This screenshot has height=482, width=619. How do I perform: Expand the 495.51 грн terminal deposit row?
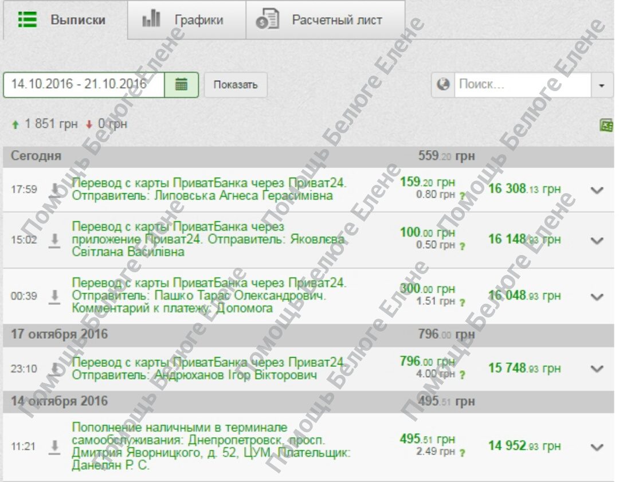[x=597, y=447]
